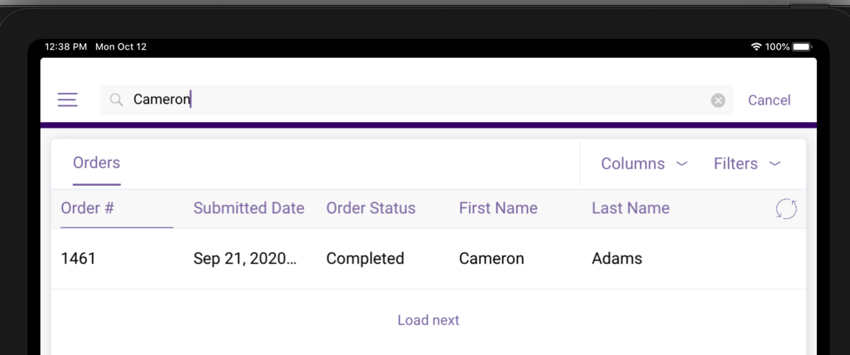The width and height of the screenshot is (850, 355).
Task: Sort by Order Status header
Action: coord(371,209)
